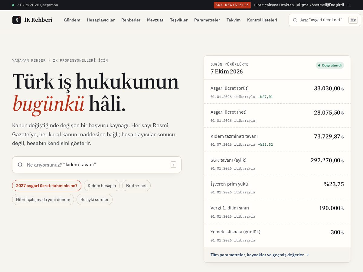Open the Gündem menu item
Image resolution: width=363 pixels, height=272 pixels.
(72, 20)
